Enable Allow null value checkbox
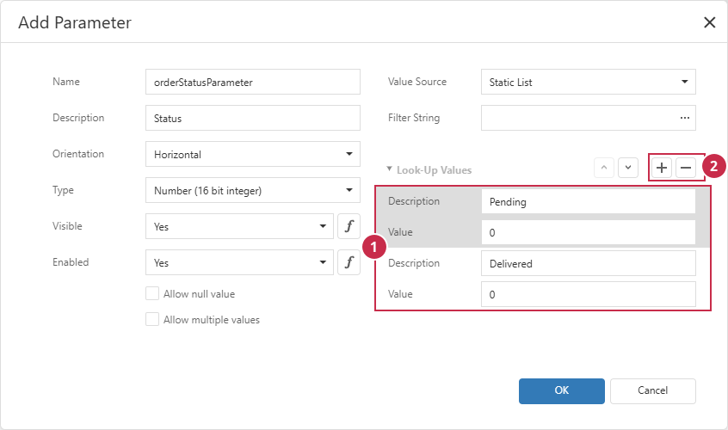Viewport: 728px width, 430px height. coord(152,293)
